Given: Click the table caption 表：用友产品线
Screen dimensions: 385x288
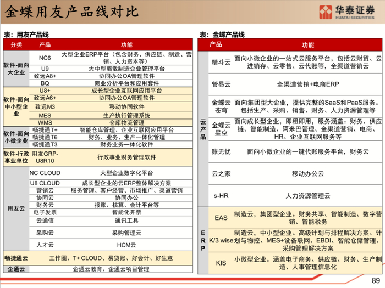Looking at the screenshot, I should pos(26,35).
